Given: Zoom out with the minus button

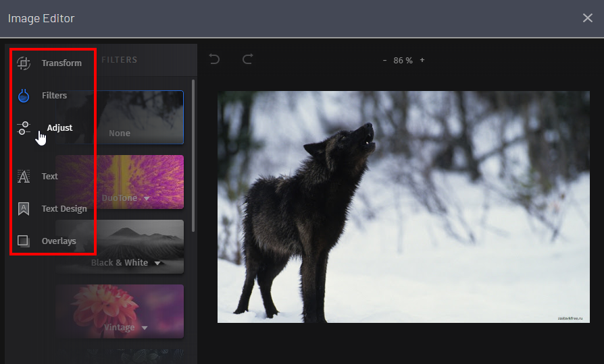Looking at the screenshot, I should 385,60.
